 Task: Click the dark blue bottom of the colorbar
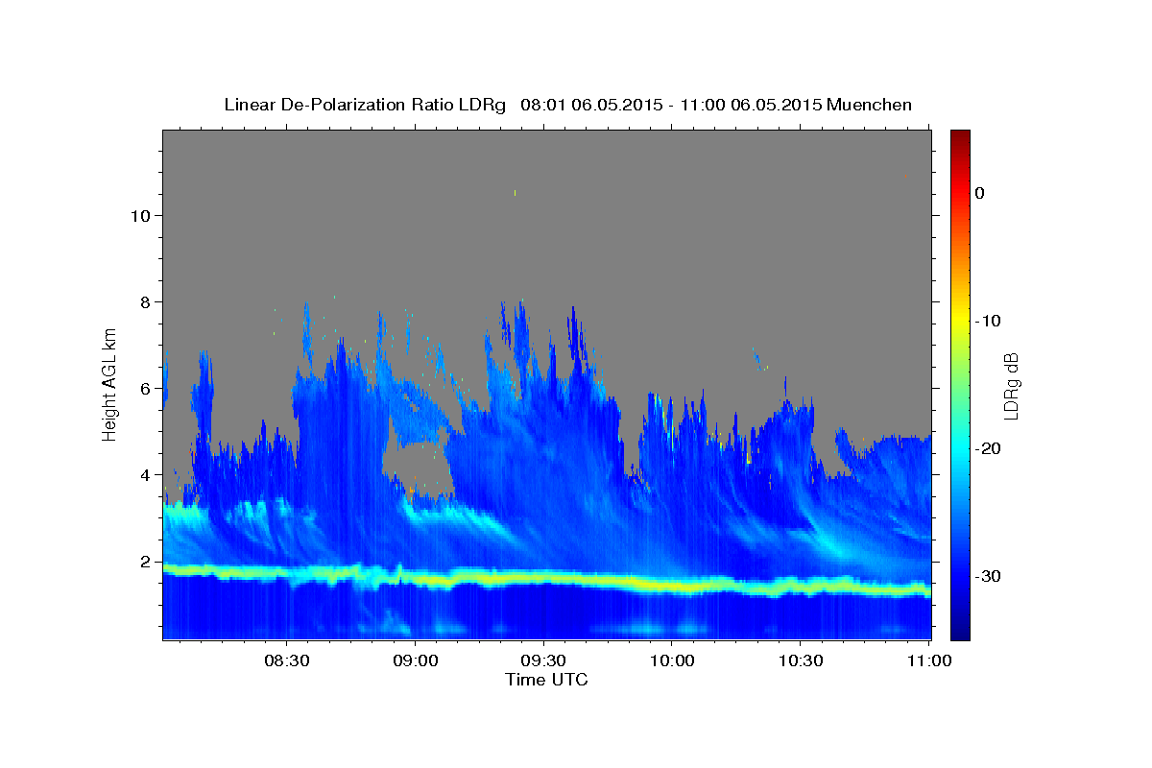pos(960,632)
